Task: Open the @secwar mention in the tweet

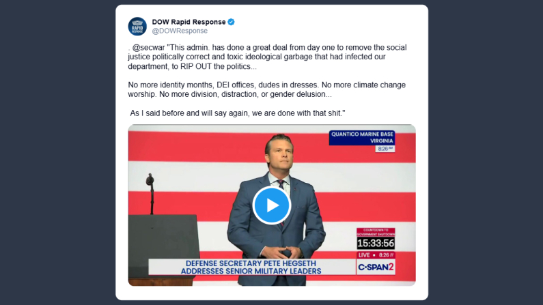Action: coord(149,47)
